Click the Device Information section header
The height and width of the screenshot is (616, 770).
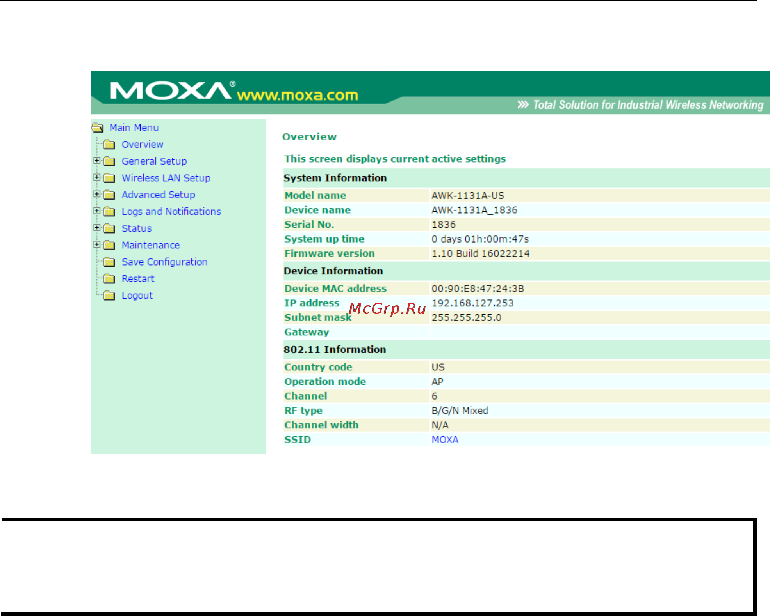click(333, 271)
